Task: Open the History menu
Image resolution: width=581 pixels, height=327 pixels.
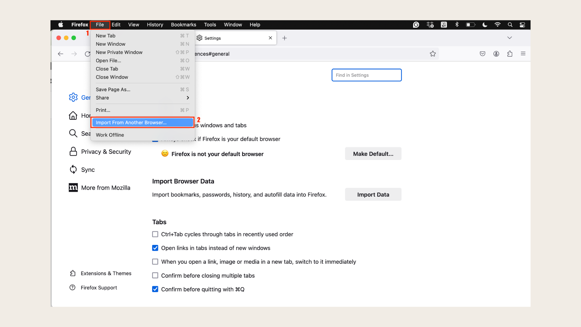Action: [x=155, y=25]
